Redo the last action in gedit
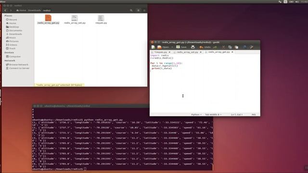 click(x=215, y=47)
